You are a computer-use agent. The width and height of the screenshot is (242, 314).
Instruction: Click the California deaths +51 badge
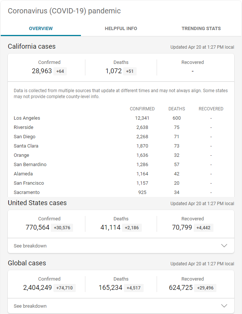[x=130, y=71]
